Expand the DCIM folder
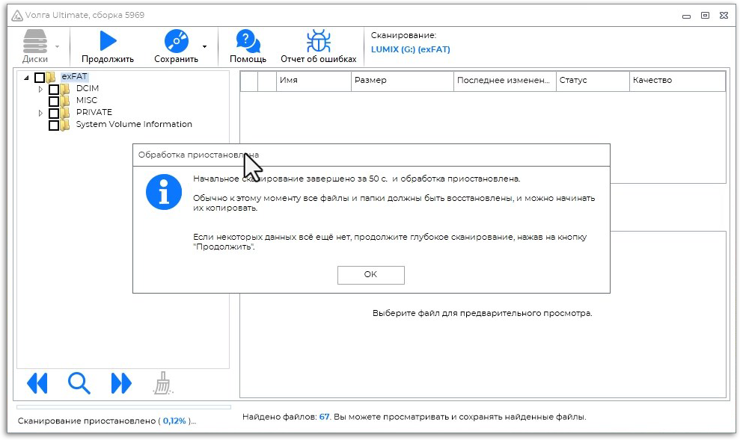Screen dimensions: 740x440 (x=40, y=89)
